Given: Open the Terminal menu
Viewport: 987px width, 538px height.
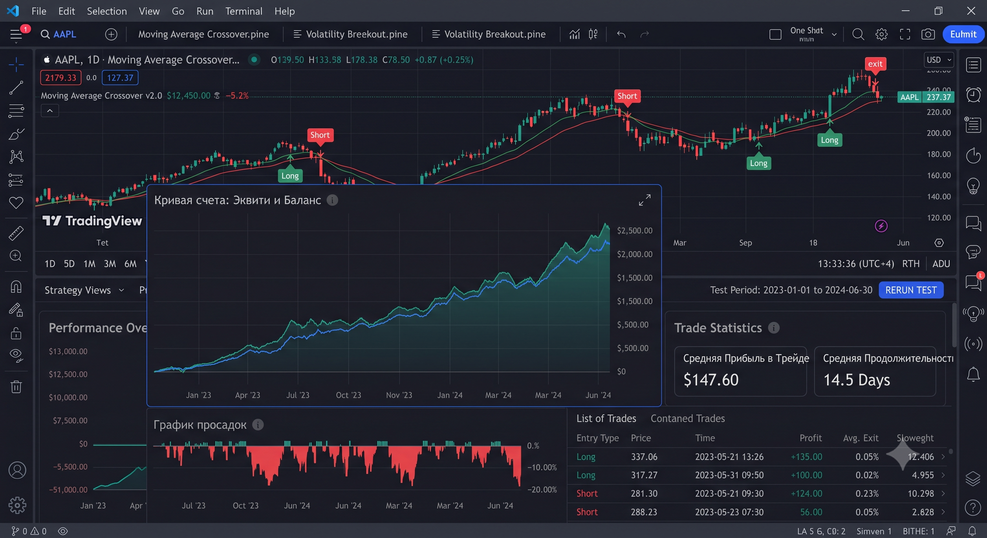Looking at the screenshot, I should point(244,11).
